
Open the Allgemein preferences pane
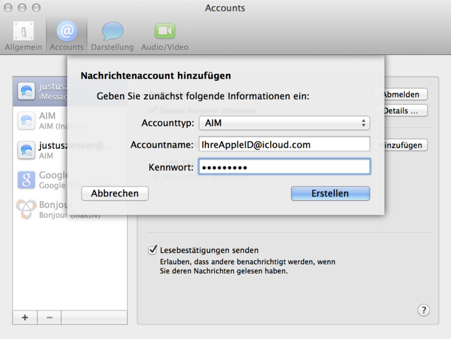23,36
